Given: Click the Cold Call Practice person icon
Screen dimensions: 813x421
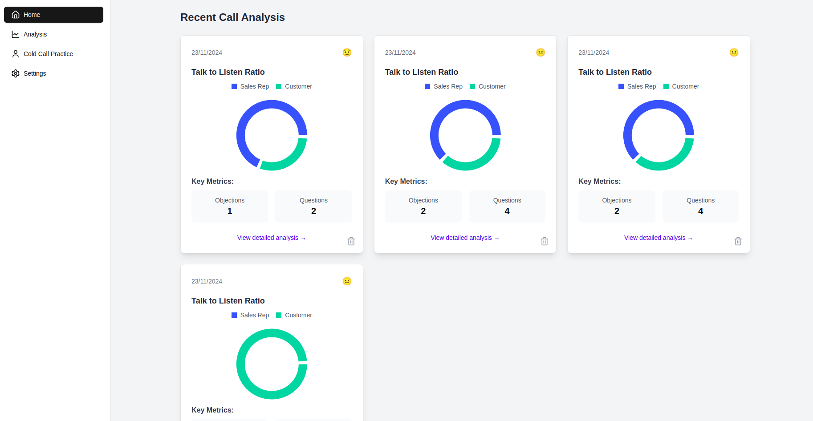Looking at the screenshot, I should click(16, 54).
